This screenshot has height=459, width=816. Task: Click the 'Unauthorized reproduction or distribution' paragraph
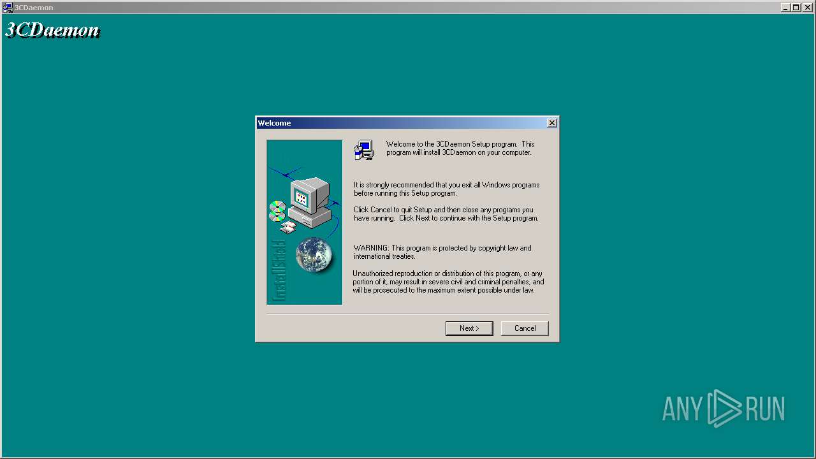click(448, 282)
